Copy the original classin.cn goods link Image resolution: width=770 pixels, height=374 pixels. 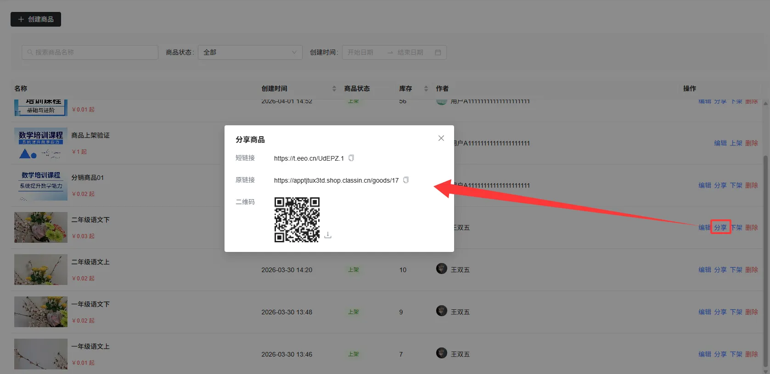(406, 180)
